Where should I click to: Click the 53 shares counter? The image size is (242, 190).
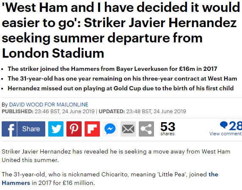point(168,129)
